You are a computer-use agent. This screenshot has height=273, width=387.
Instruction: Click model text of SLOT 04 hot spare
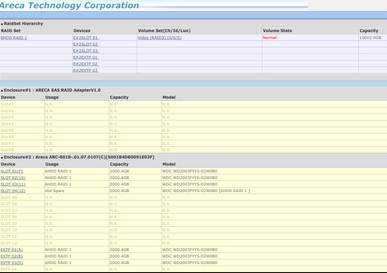click(x=206, y=191)
